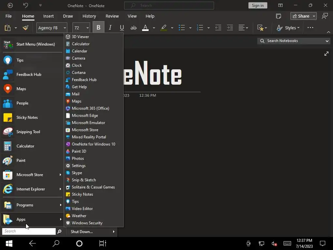Click the Paste clipboard icon

pyautogui.click(x=8, y=28)
